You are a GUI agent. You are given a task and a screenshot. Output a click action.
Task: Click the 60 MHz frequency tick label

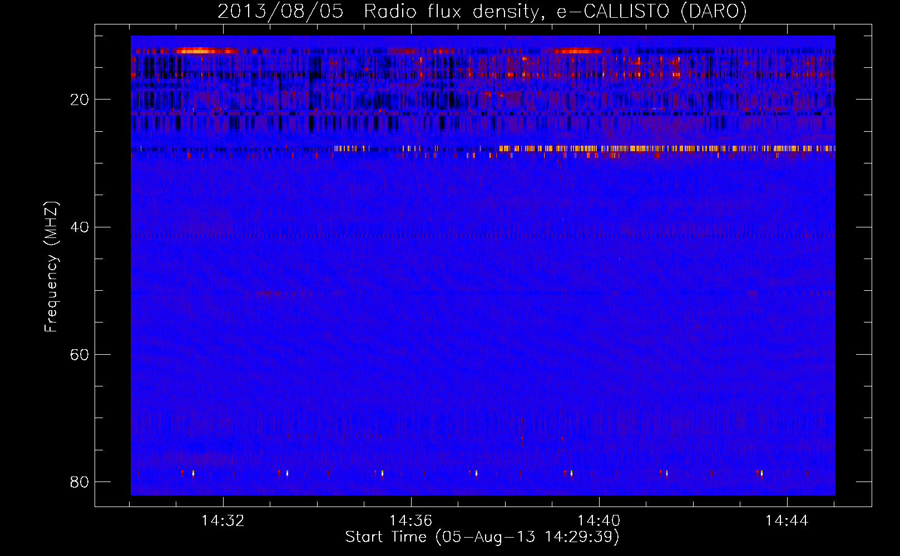[80, 354]
